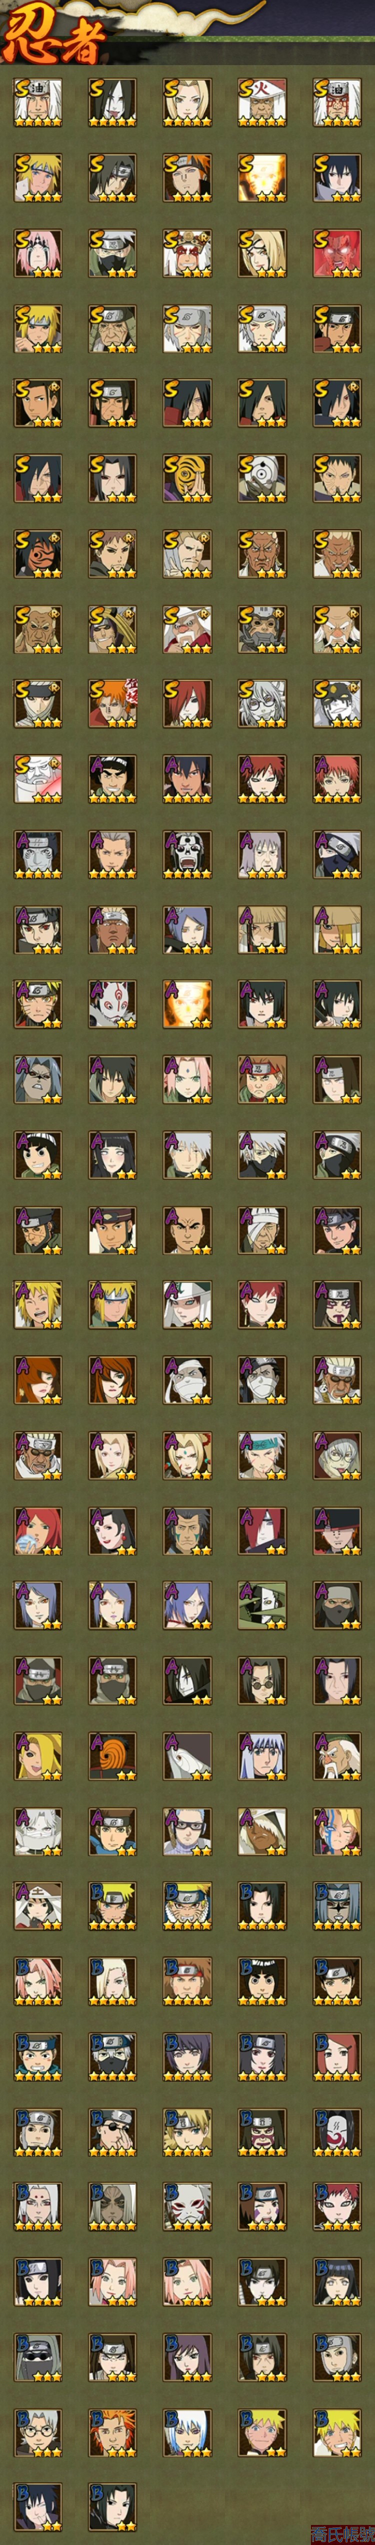Viewport: 375px width, 2545px height.
Task: Select S-rank red glowing cloak portrait
Action: click(337, 253)
